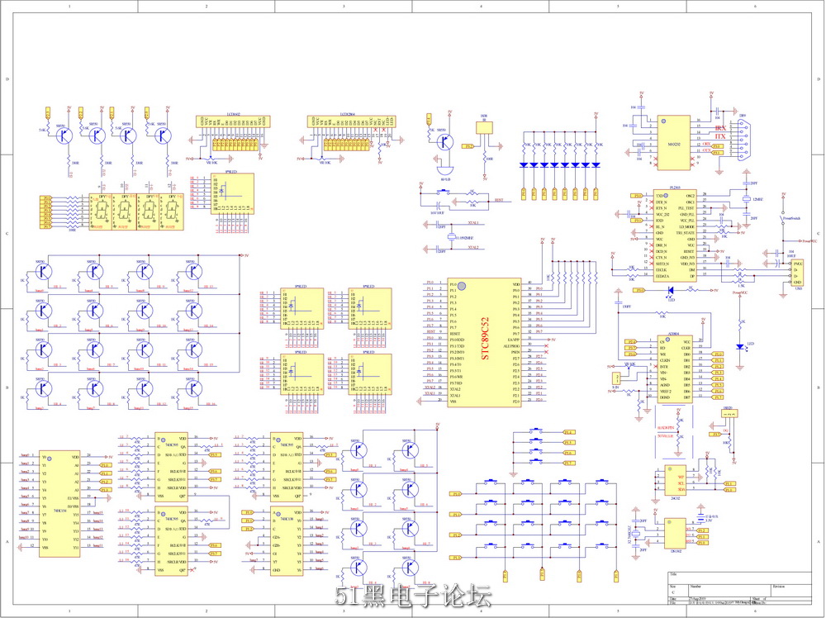
Task: Select the USB connector symbol
Action: tap(797, 273)
